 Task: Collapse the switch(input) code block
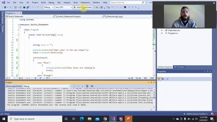coord(18,58)
